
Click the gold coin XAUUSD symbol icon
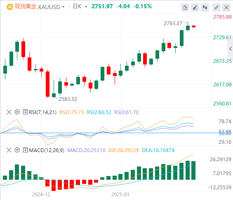click(x=10, y=7)
